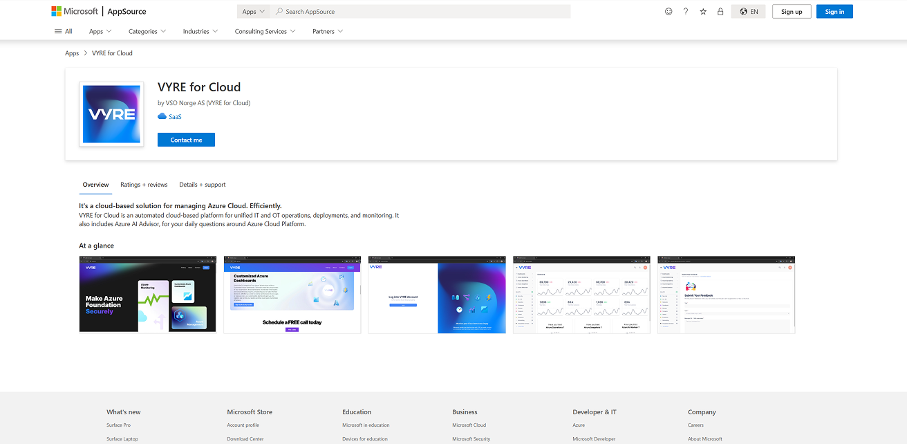Open the Details + support tab

(x=202, y=185)
